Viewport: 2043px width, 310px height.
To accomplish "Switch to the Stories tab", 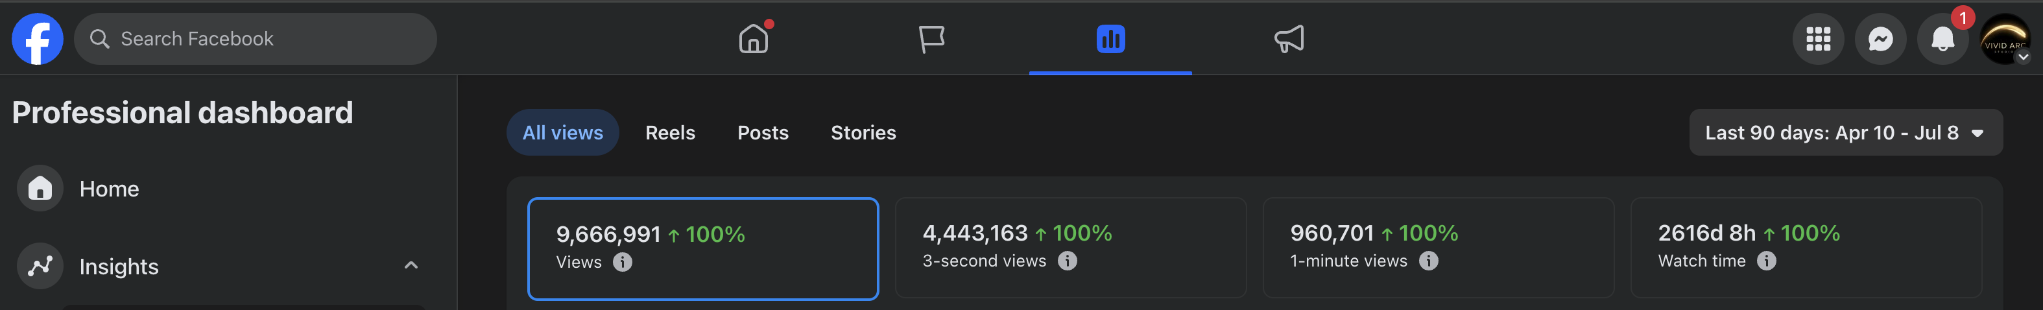I will coord(863,132).
